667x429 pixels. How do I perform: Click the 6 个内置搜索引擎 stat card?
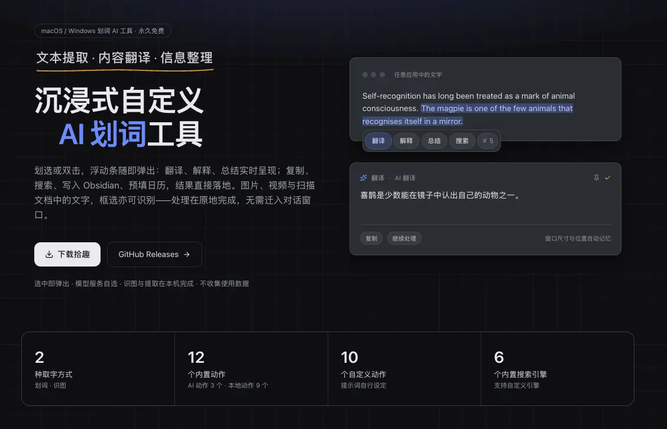point(558,369)
